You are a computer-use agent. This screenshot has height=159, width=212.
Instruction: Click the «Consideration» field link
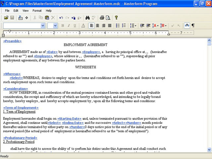click(x=16, y=89)
